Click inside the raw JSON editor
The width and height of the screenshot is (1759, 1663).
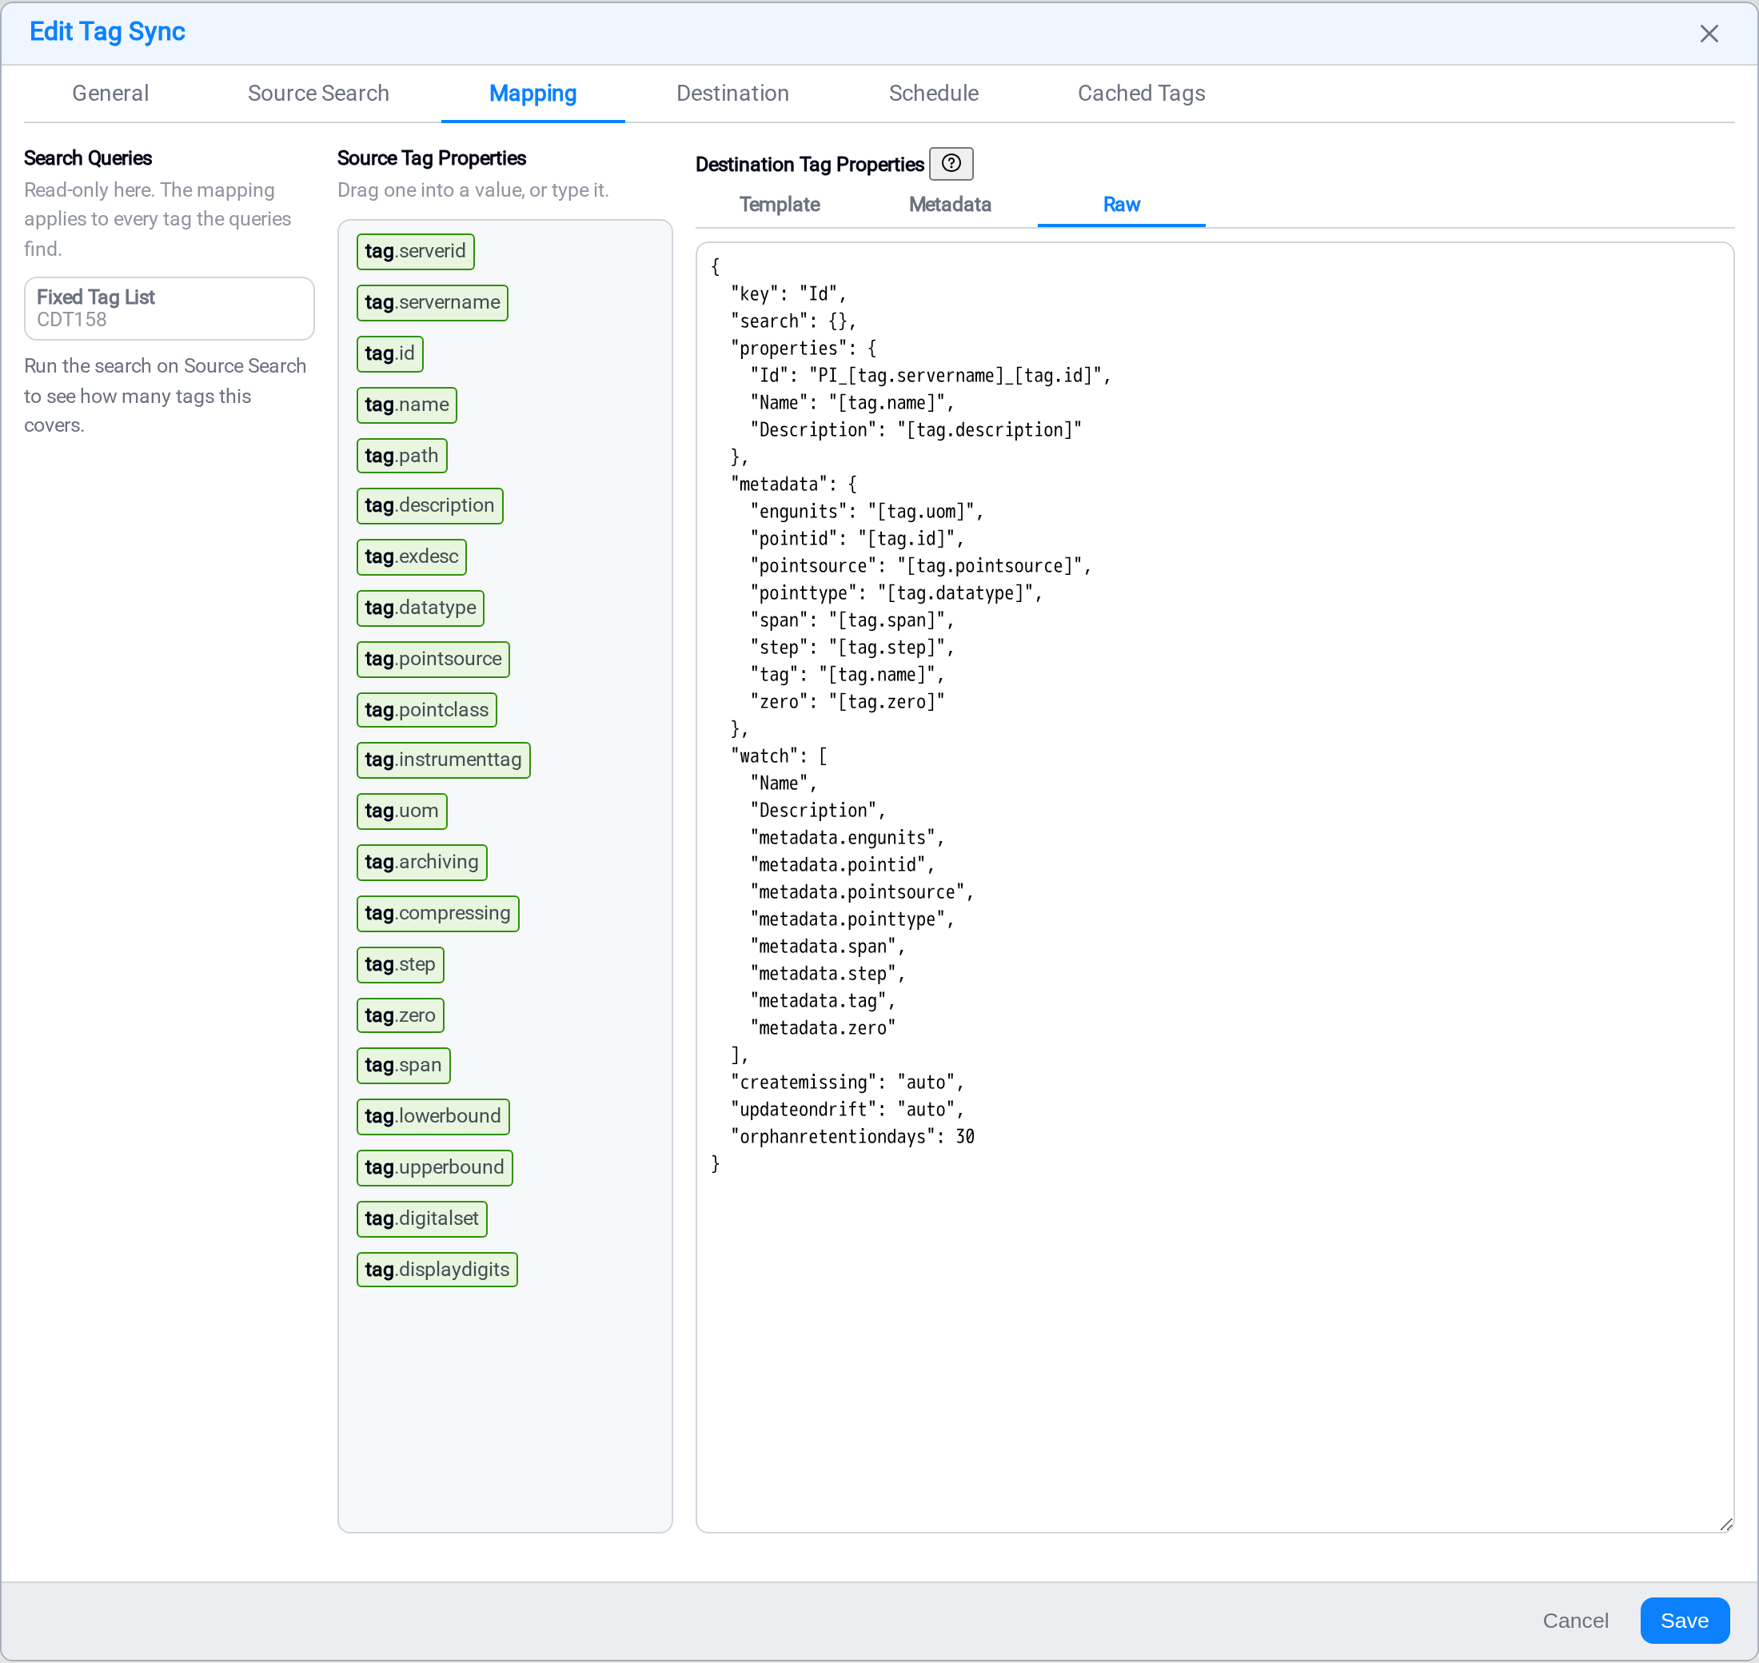(1214, 887)
